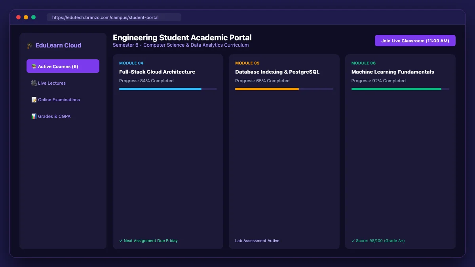Join the 11:00 AM live classroom
This screenshot has width=475, height=267.
(415, 41)
